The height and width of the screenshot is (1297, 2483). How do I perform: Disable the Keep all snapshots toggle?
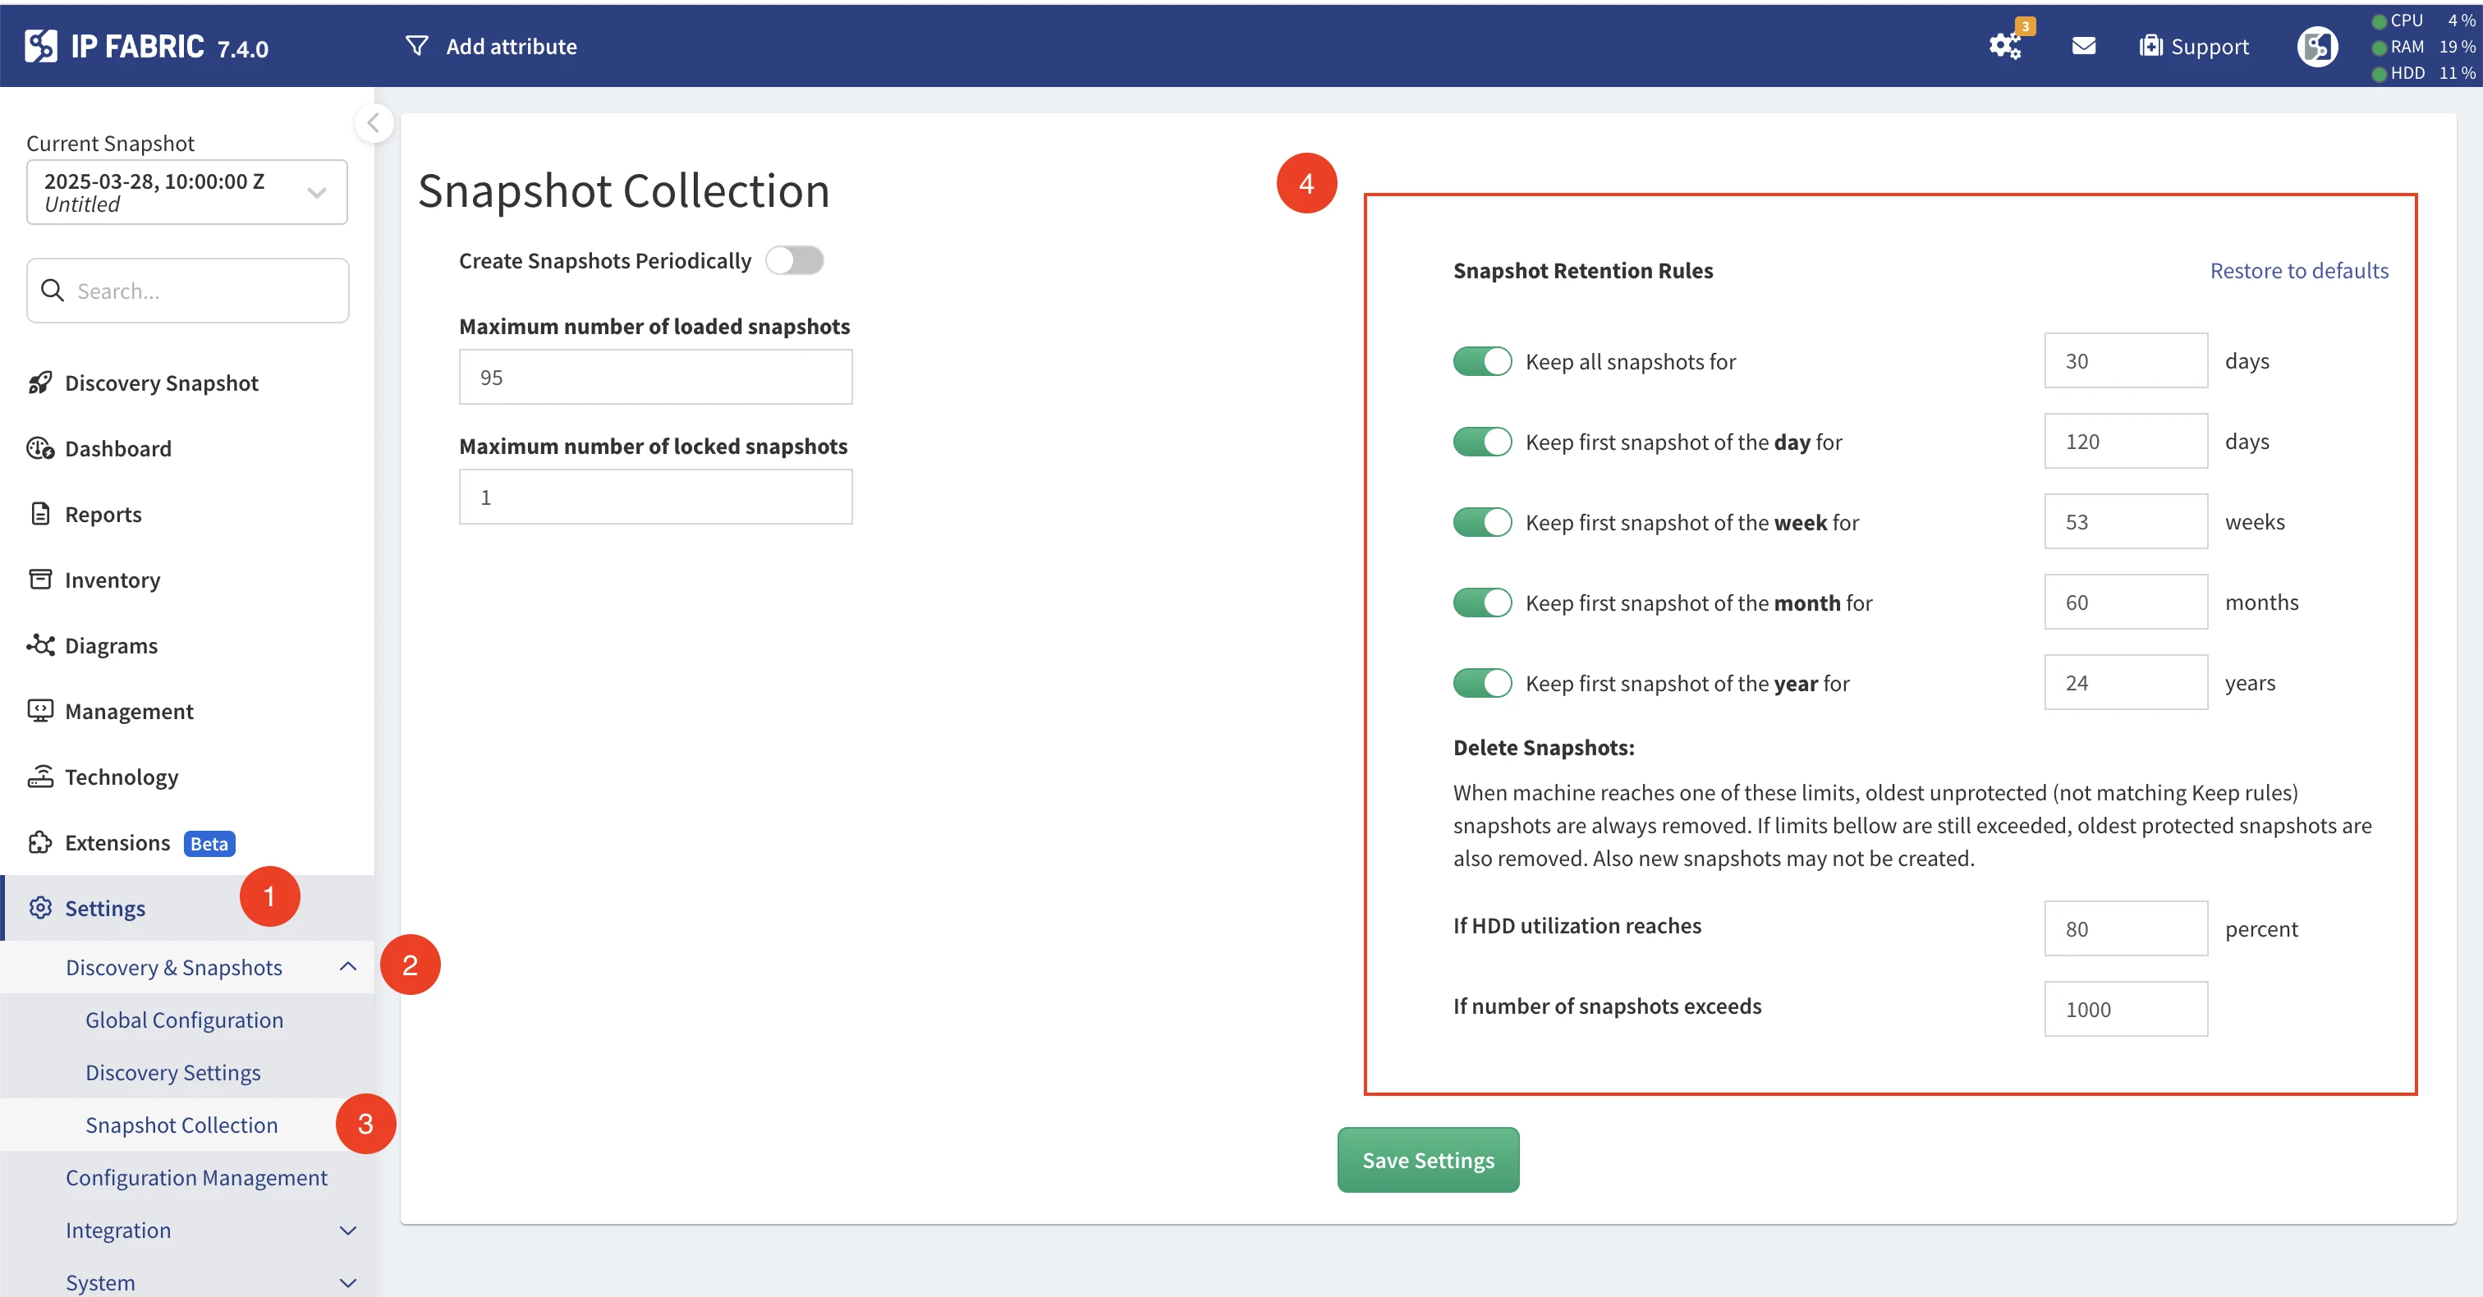point(1481,361)
